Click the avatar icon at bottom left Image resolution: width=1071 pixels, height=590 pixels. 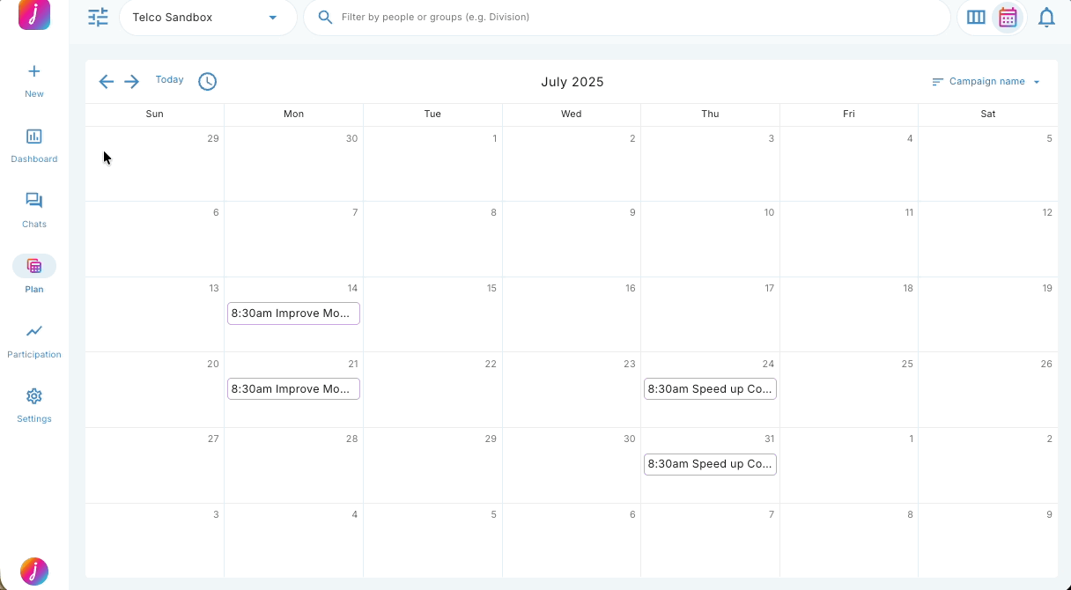33,571
